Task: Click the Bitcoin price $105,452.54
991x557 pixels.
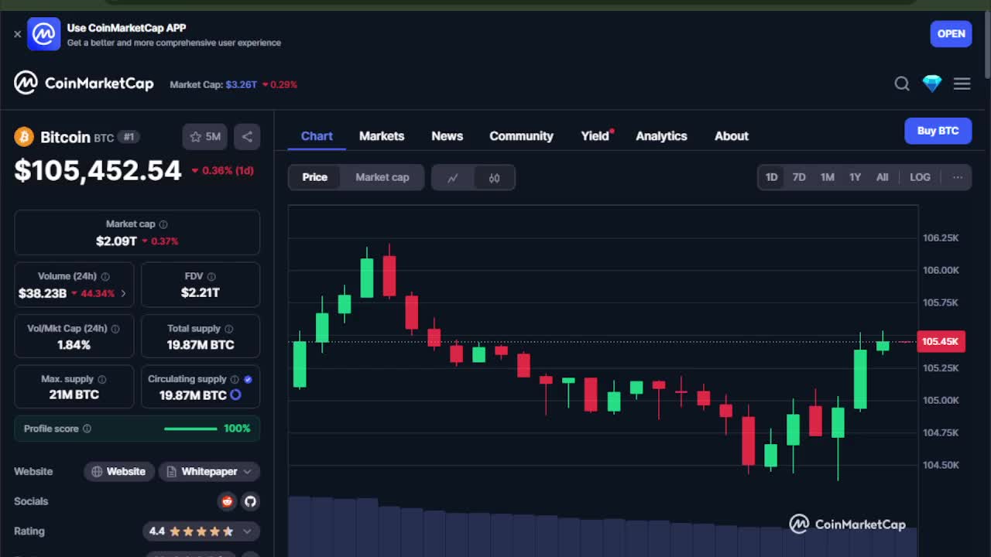Action: [98, 170]
